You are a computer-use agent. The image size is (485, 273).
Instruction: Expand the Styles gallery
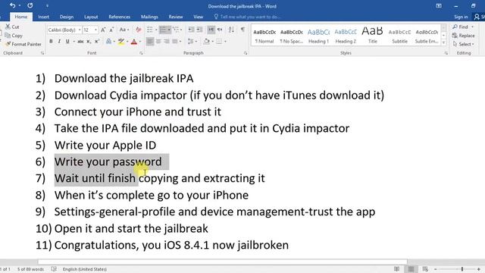[443, 42]
